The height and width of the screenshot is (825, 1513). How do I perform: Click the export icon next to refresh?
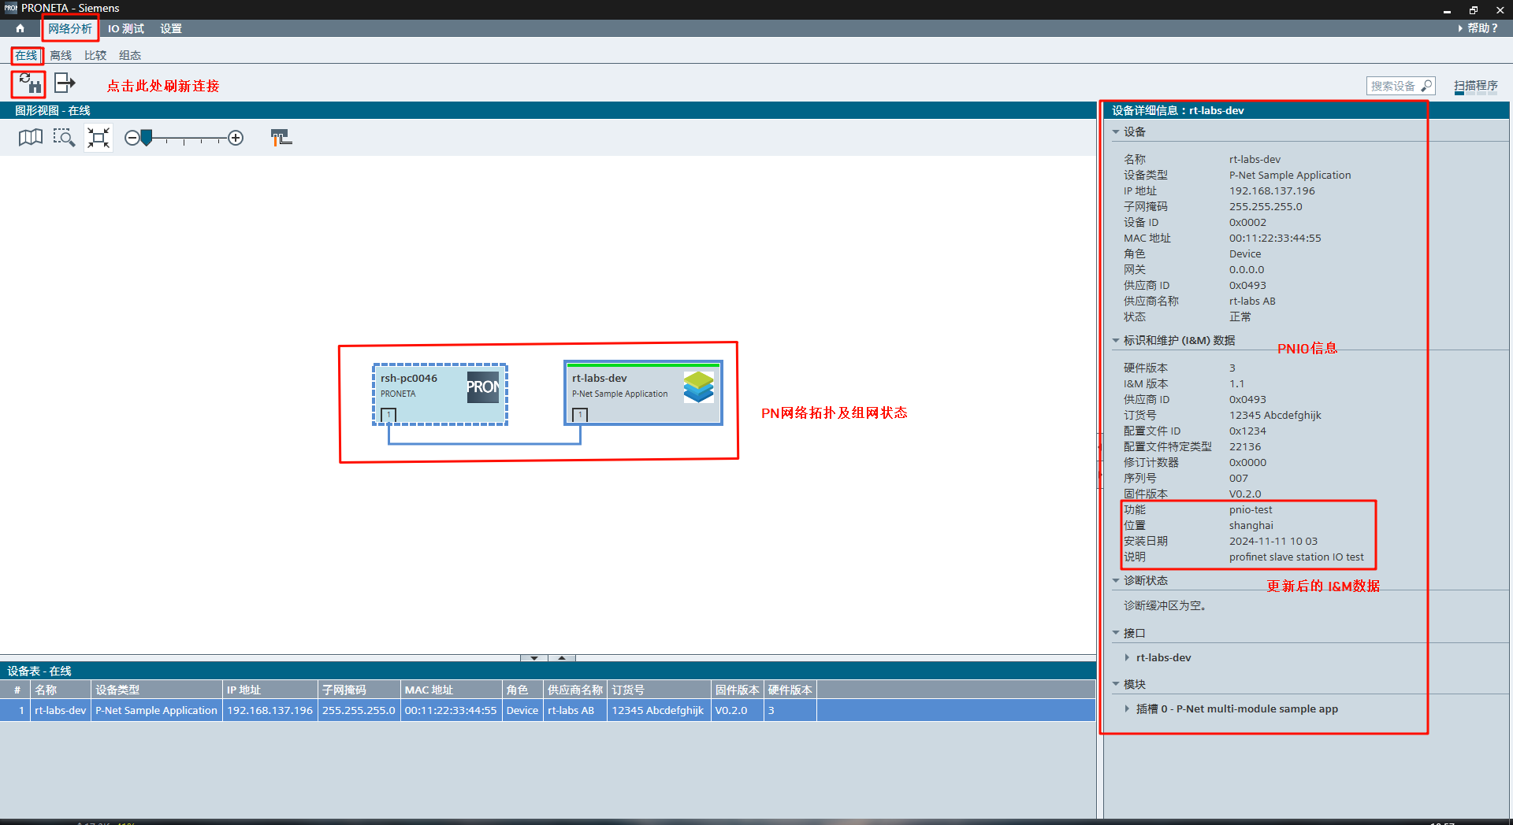coord(65,83)
